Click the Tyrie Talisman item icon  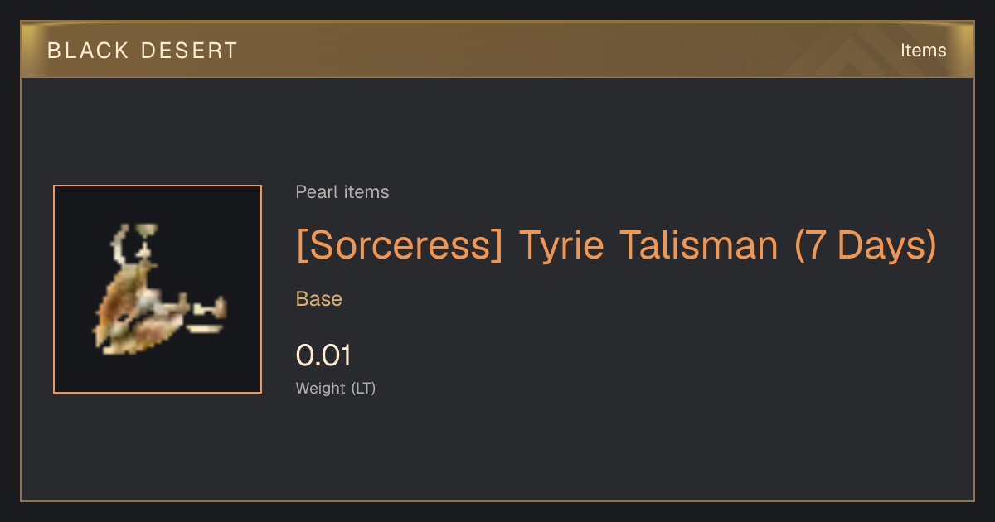click(x=158, y=289)
